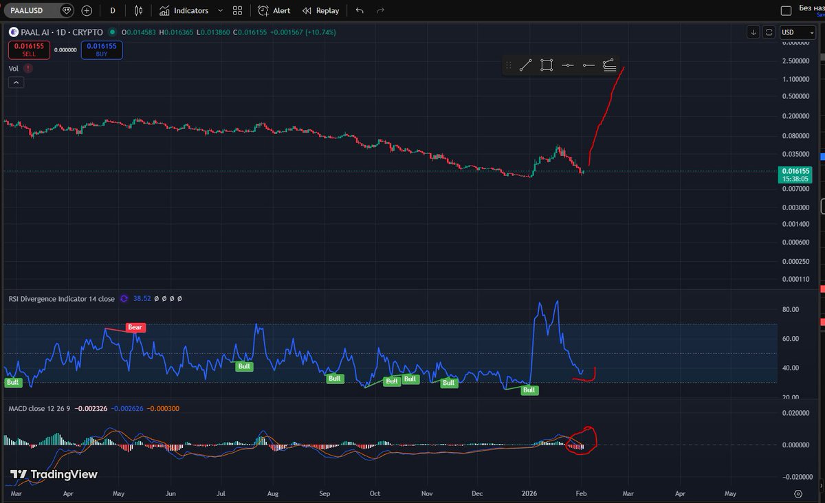
Task: Start bar Replay mode
Action: click(320, 10)
